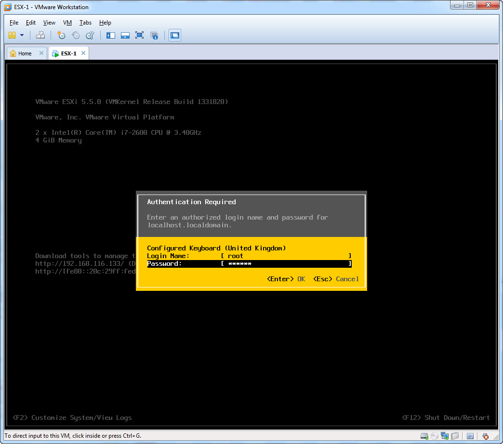Click the Password input field

pyautogui.click(x=286, y=263)
